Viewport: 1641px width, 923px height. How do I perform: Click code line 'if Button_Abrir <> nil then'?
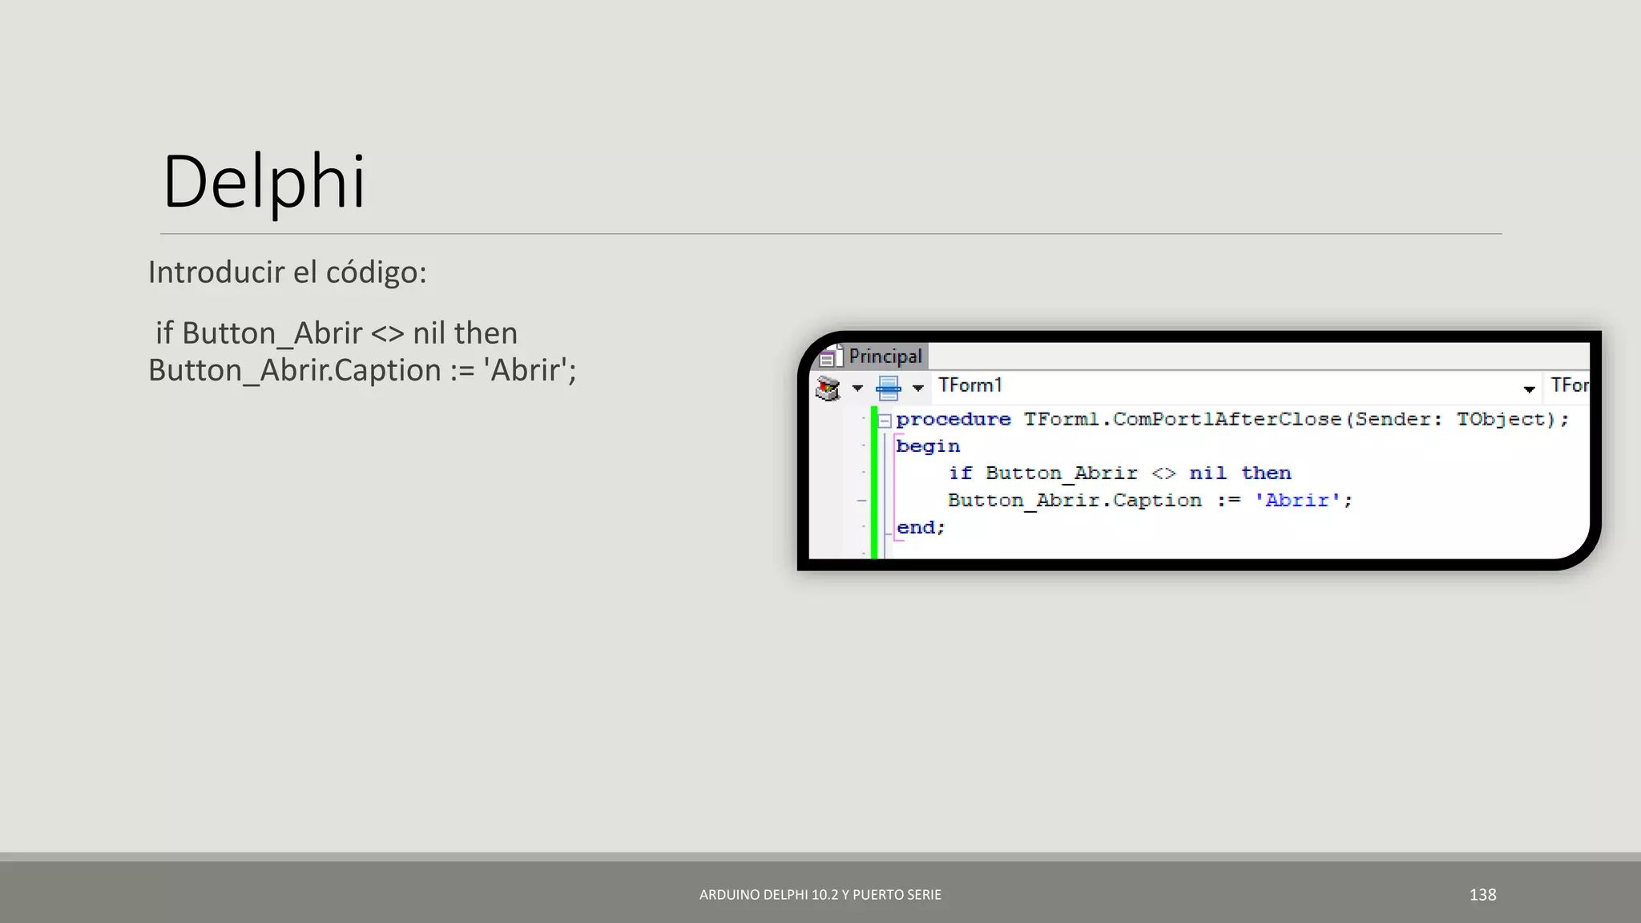pos(1119,474)
